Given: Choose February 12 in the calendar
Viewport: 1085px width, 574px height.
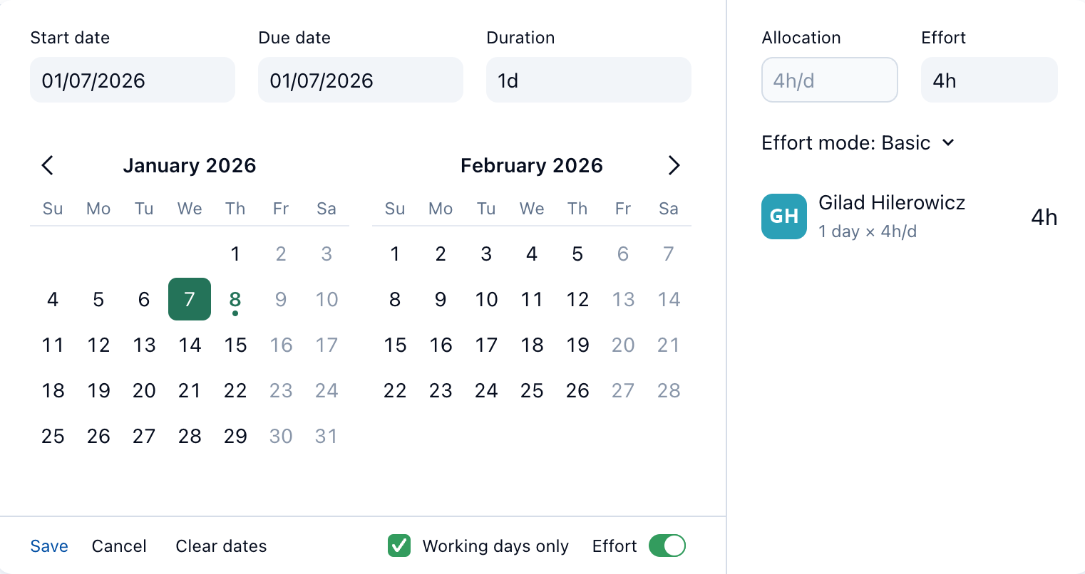Looking at the screenshot, I should (x=577, y=299).
